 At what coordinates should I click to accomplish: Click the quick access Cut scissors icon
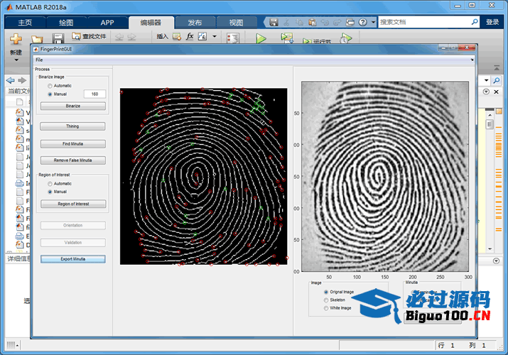(x=286, y=22)
